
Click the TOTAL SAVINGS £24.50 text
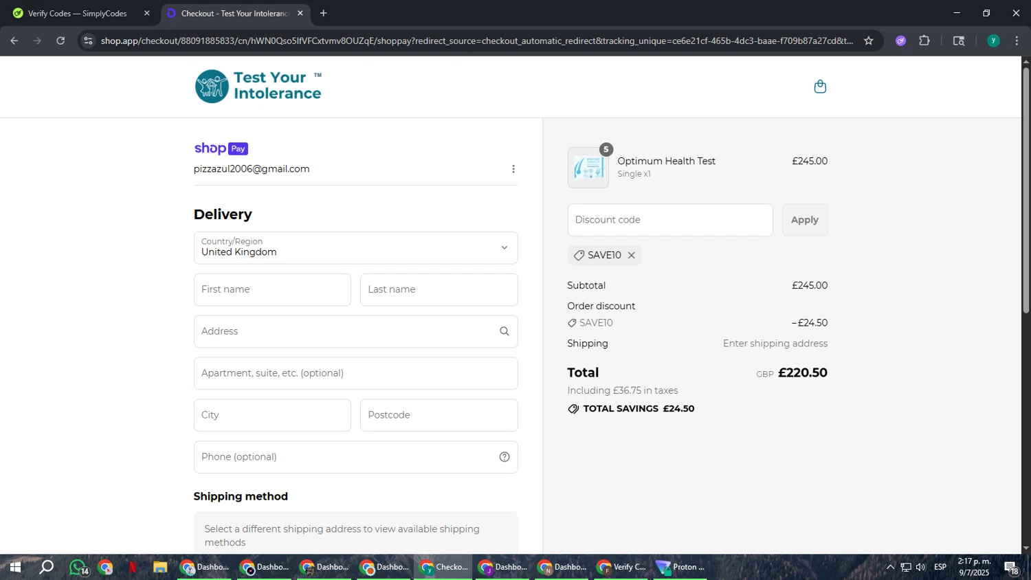pos(639,409)
